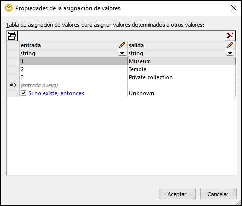Viewport: 242px width, 206px height.
Task: Click the '(entrada nueva)' cell to add entry
Action: (x=73, y=85)
